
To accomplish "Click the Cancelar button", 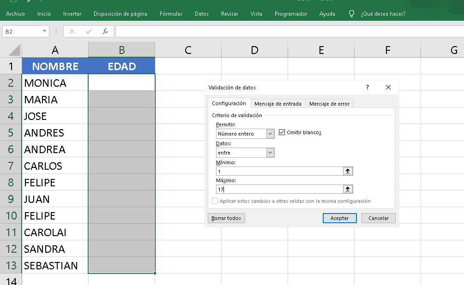I will coord(378,218).
